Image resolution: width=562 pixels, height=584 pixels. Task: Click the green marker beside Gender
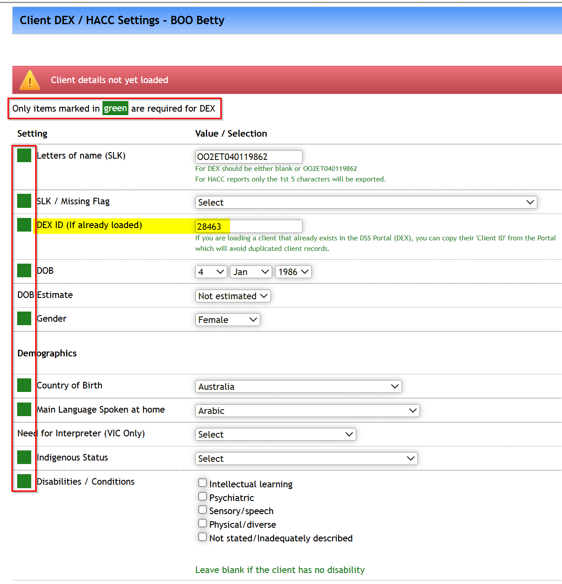click(24, 318)
